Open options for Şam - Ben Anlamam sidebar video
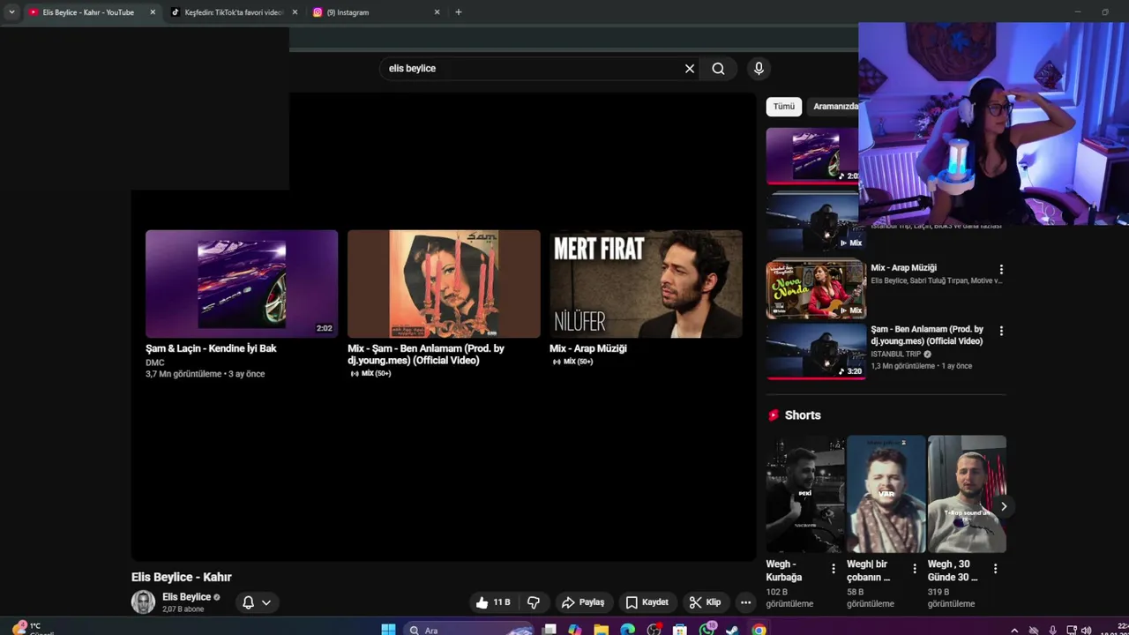Screen dimensions: 1129x635 (1001, 331)
